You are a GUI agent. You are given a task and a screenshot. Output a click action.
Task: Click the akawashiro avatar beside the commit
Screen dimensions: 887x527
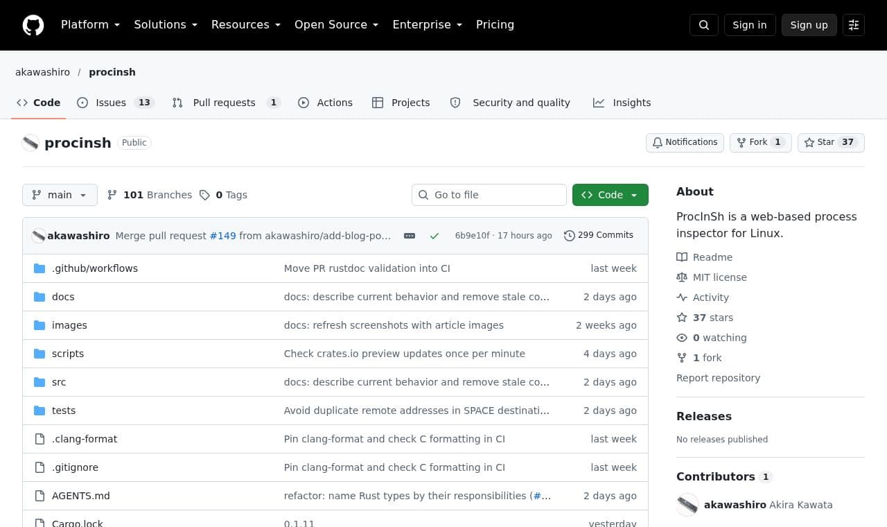tap(39, 236)
